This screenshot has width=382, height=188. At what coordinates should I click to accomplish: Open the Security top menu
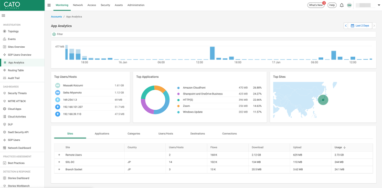pos(105,5)
